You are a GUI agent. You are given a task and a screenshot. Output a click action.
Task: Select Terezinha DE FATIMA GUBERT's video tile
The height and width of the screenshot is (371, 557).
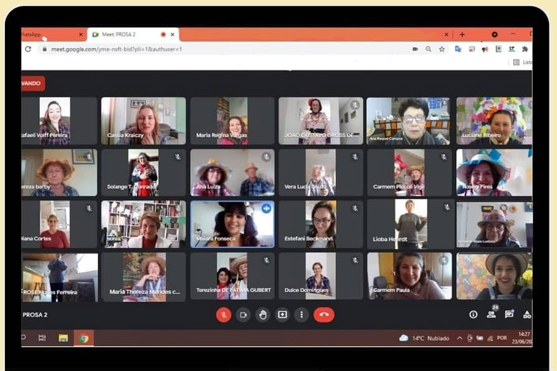(x=232, y=276)
